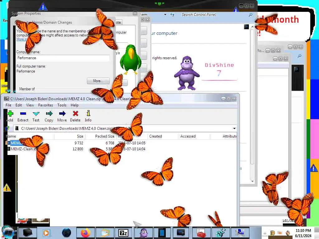Viewport: 319px width, 239px height.
Task: Click the blue cubes taskbar icon
Action: 220,233
